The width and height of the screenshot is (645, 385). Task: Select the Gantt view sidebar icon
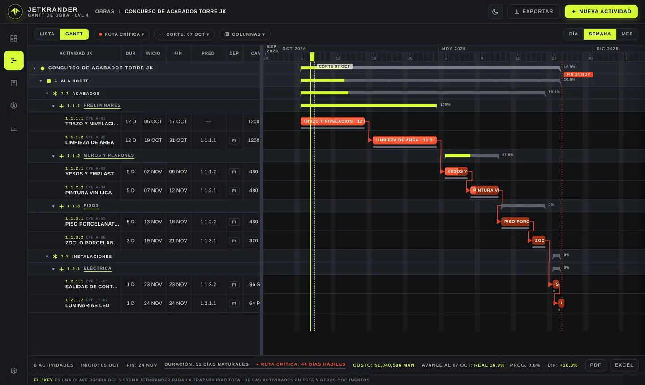(x=14, y=60)
